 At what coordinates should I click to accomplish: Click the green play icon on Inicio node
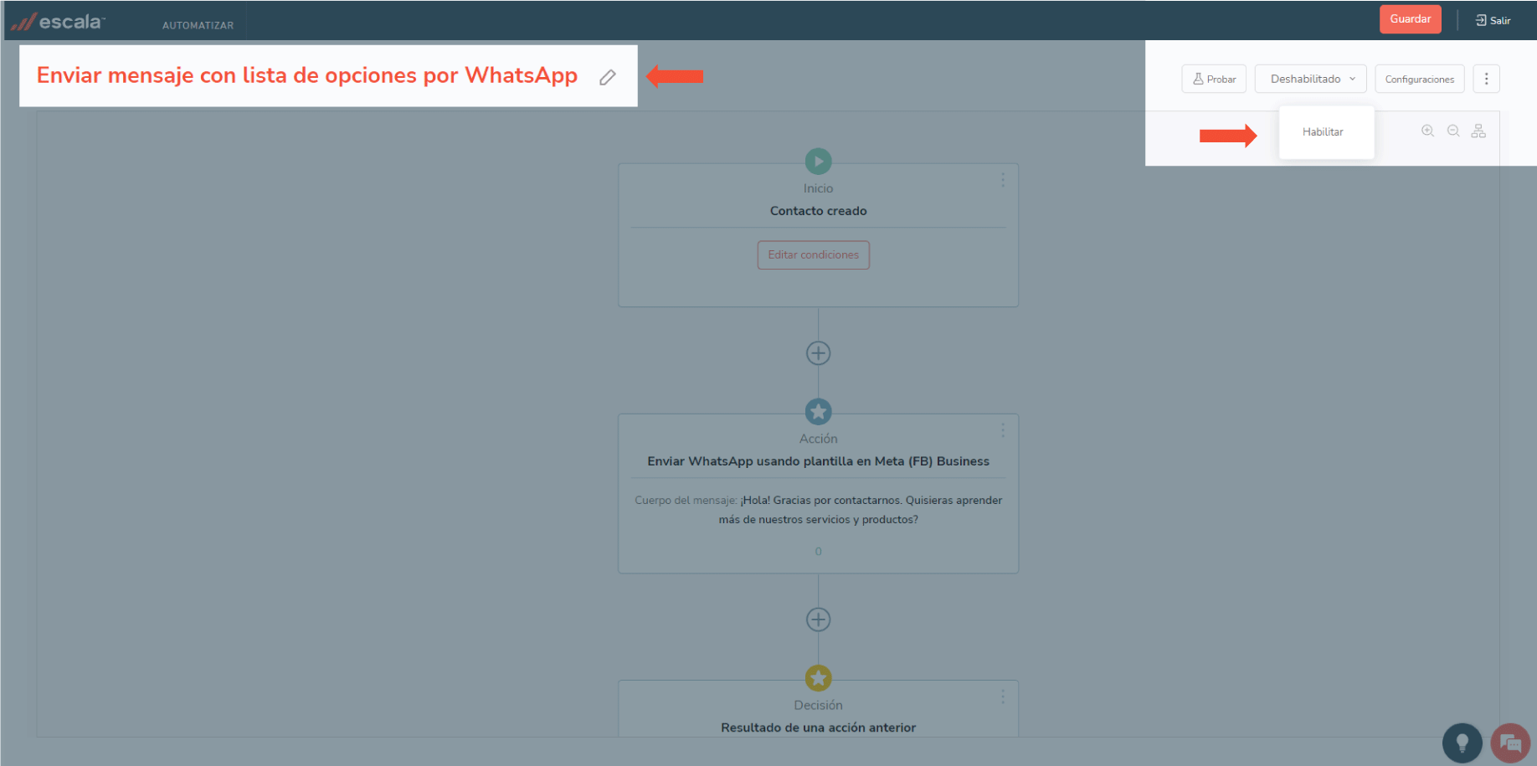[x=818, y=161]
